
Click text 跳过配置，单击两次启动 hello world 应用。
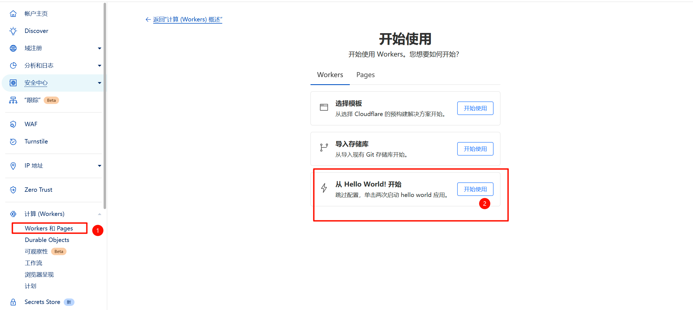392,195
